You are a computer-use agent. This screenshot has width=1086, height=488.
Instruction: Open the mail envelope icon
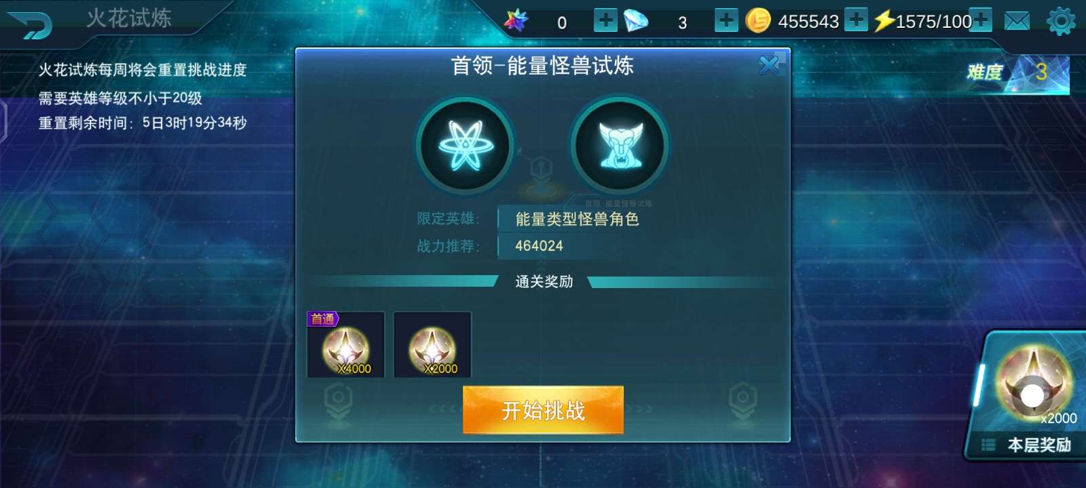(x=1017, y=21)
